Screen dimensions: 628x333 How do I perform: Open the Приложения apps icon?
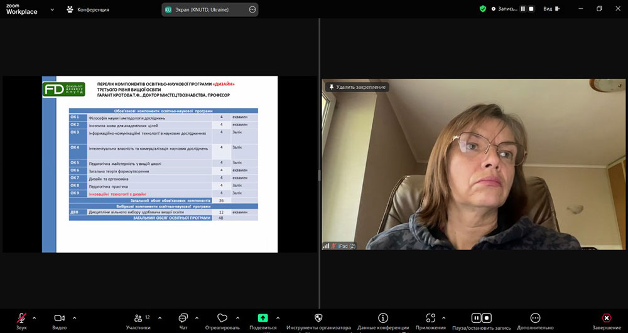(430, 318)
